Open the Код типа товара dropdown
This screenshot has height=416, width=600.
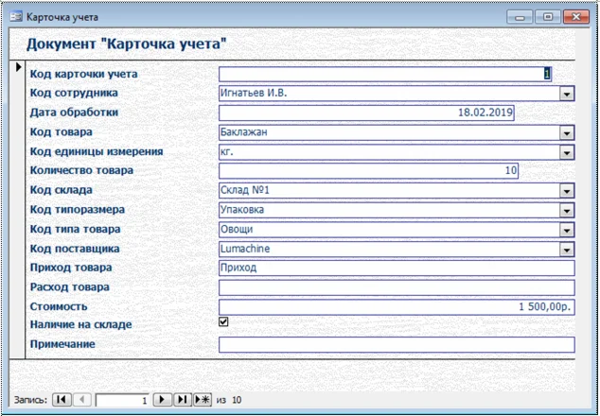[x=567, y=230]
